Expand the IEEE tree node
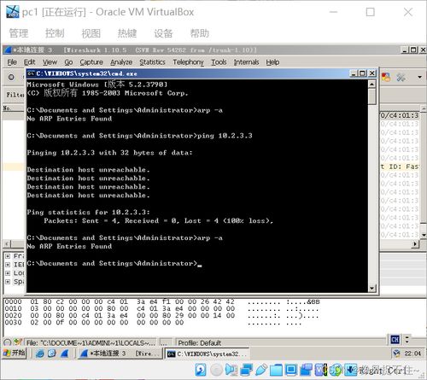427x380 pixels. click(x=8, y=265)
